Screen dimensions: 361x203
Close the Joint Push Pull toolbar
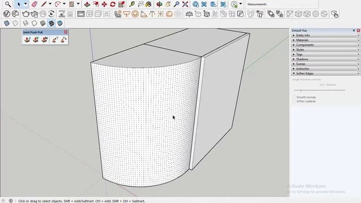click(65, 32)
